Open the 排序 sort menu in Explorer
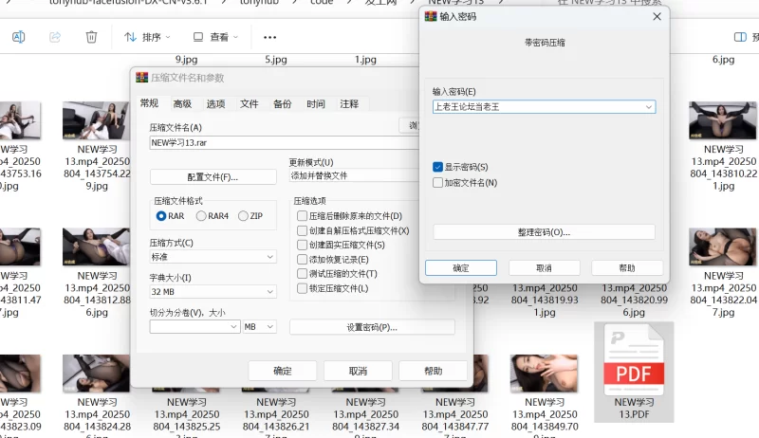759x438 pixels. coord(147,37)
